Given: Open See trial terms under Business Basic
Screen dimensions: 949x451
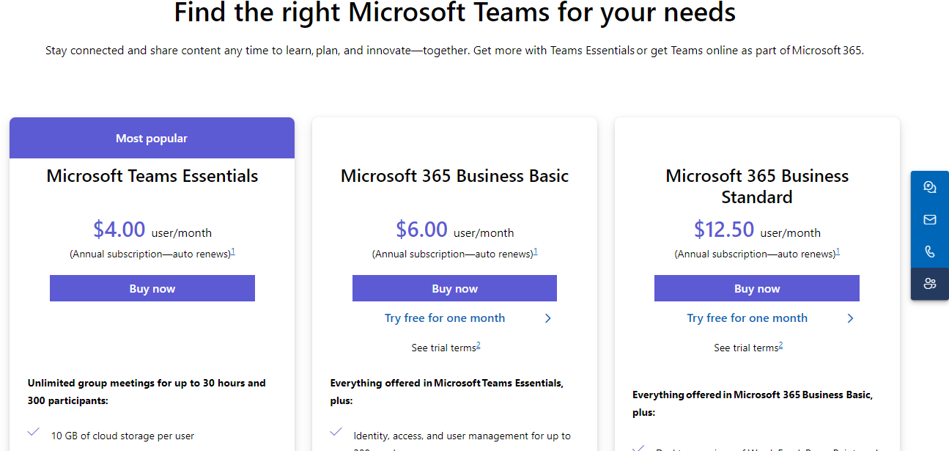Looking at the screenshot, I should coord(444,347).
